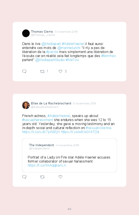Click the #AdeleHaenel hashtag in Thomas's tweet

(73, 44)
